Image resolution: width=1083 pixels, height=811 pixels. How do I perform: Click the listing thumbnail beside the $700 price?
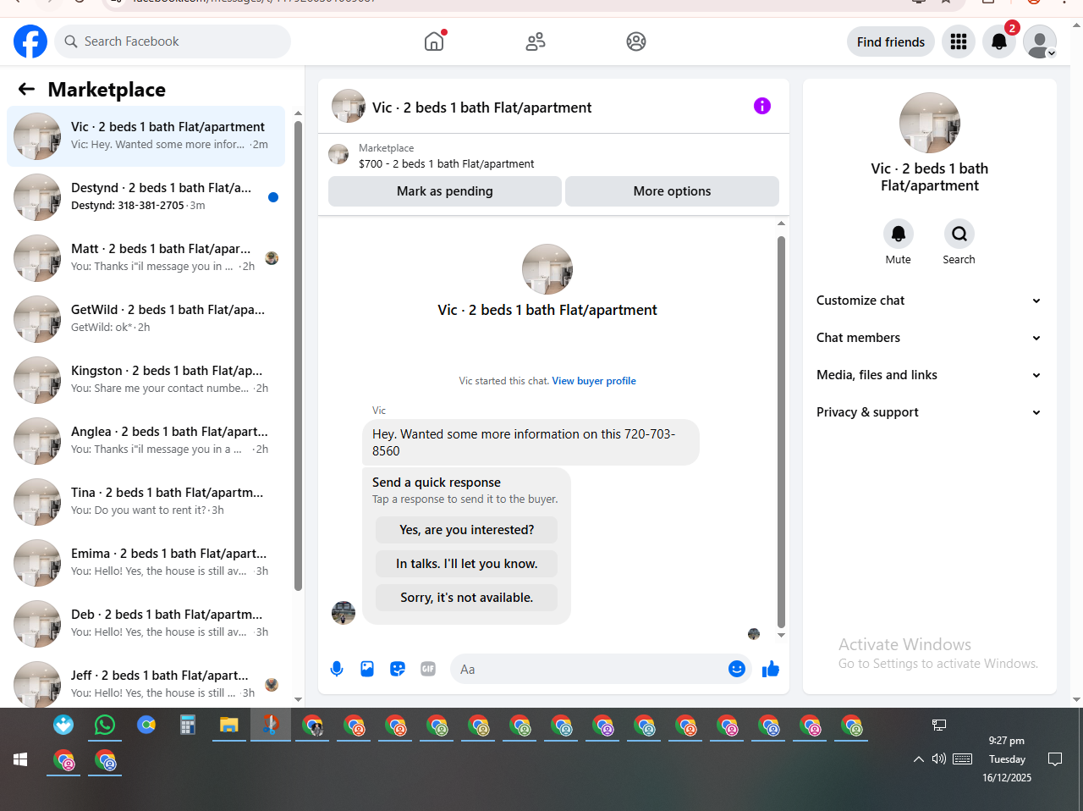[x=338, y=154]
